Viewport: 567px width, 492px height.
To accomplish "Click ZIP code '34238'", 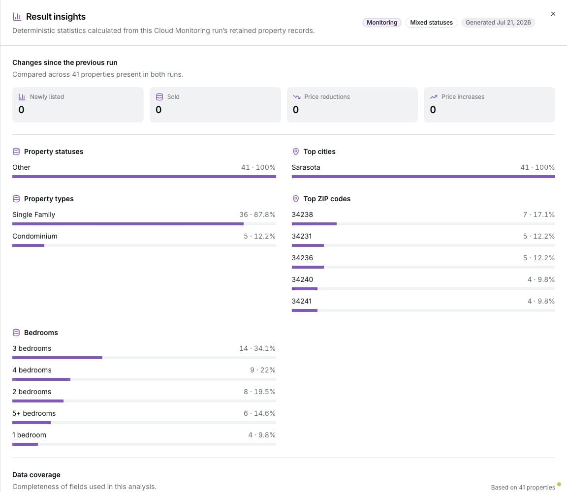I will click(x=302, y=215).
